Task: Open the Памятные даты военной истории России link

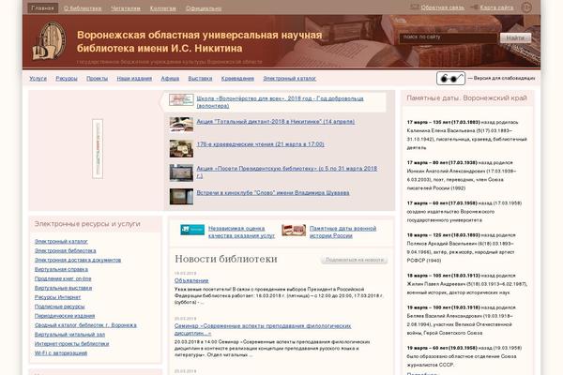Action: pos(342,232)
